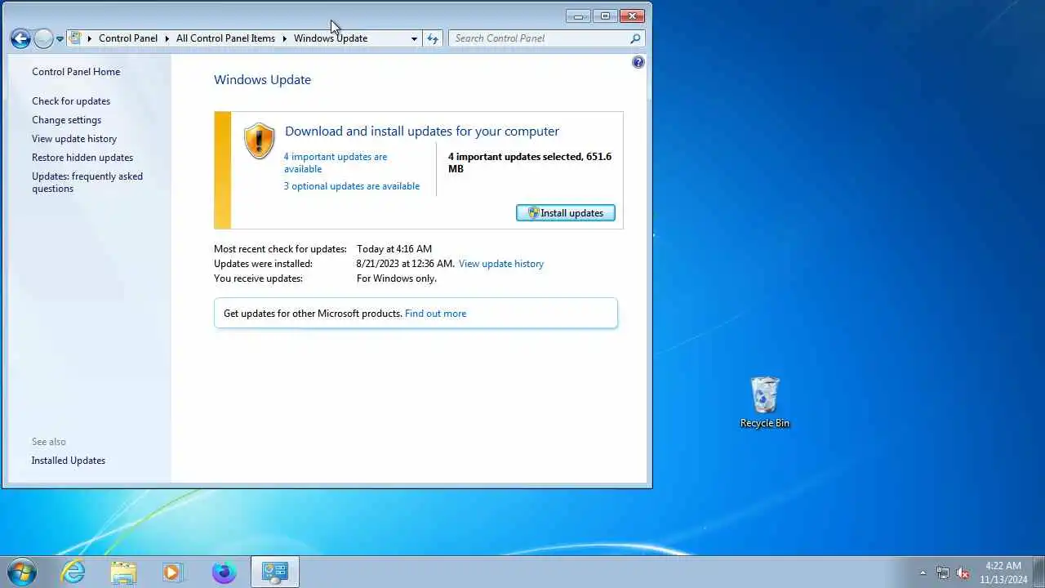Expand the address bar history dropdown
1045x588 pixels.
(414, 38)
